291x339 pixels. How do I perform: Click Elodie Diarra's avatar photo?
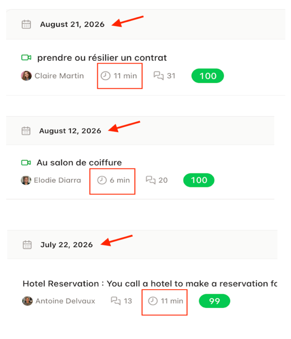(x=26, y=180)
